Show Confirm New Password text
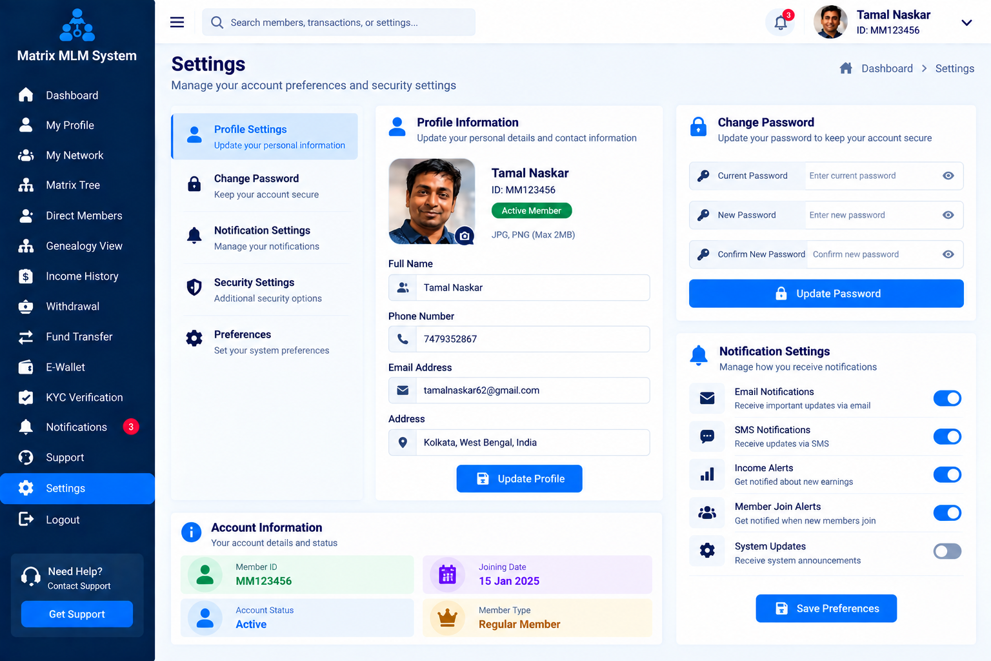The height and width of the screenshot is (661, 991). [948, 254]
